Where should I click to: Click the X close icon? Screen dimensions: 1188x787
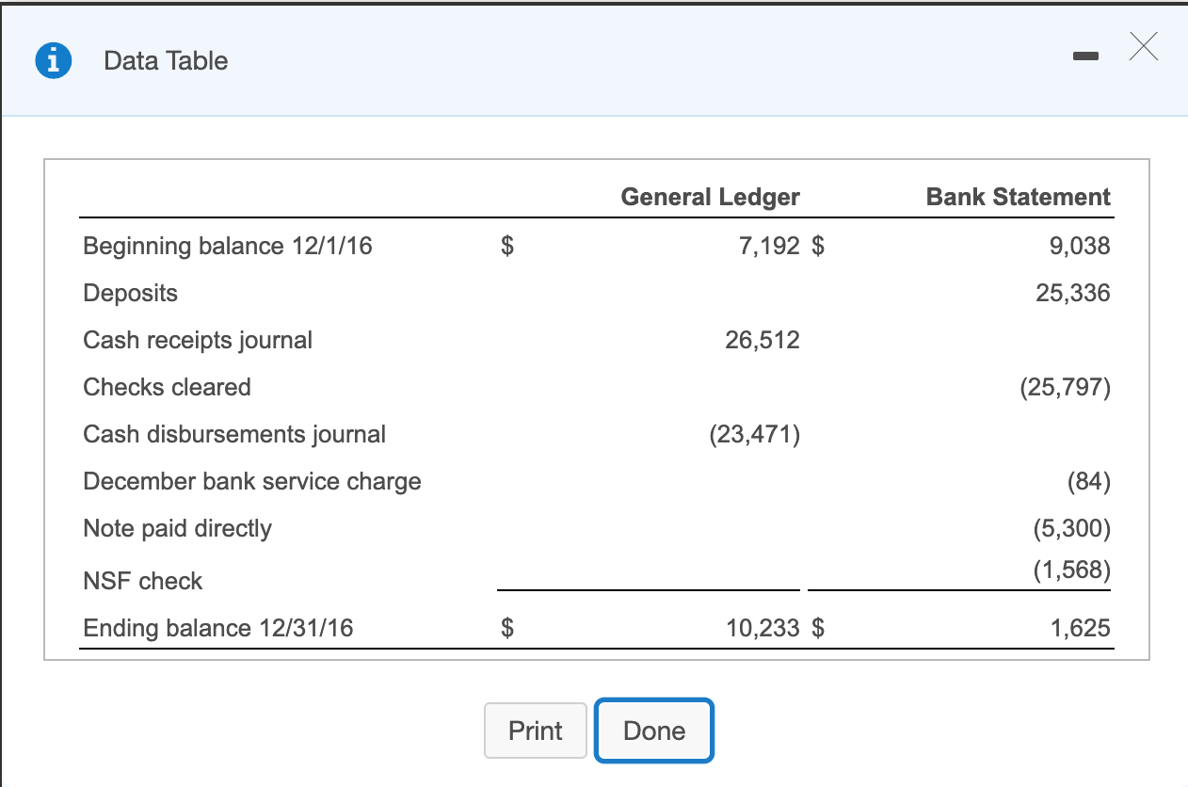tap(1143, 46)
